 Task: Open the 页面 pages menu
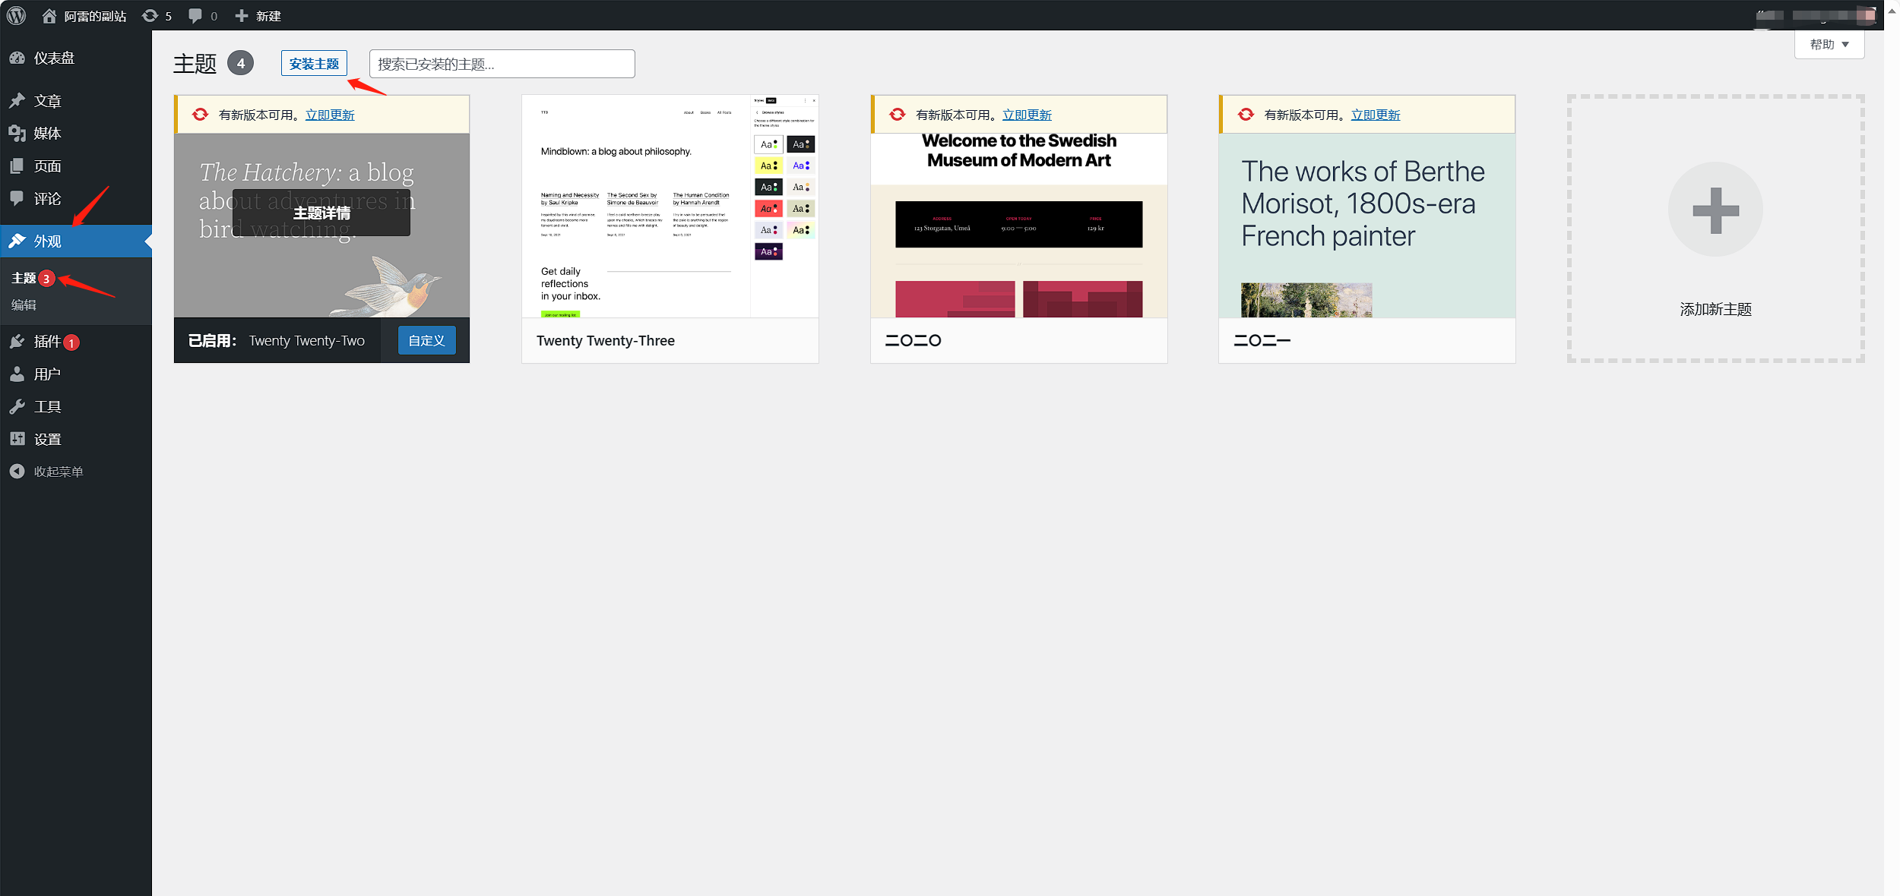coord(47,166)
